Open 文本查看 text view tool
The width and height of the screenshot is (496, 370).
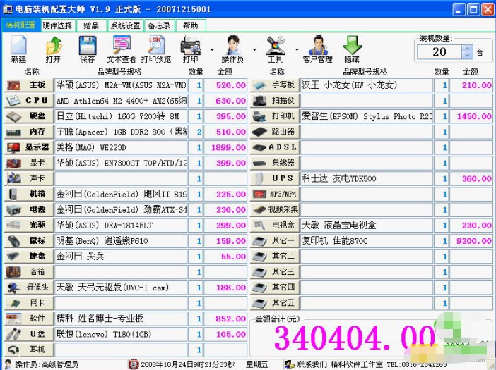122,49
